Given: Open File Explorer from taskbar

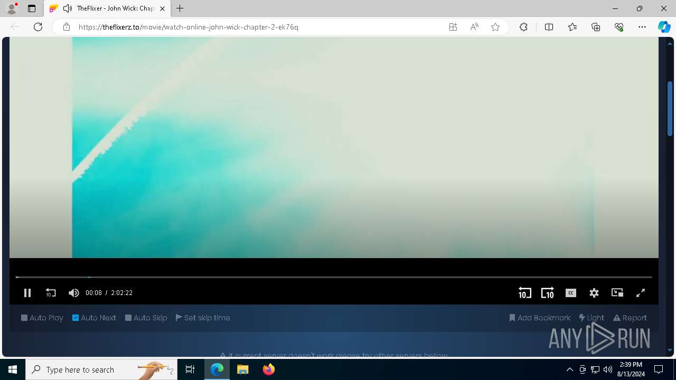Looking at the screenshot, I should [243, 369].
